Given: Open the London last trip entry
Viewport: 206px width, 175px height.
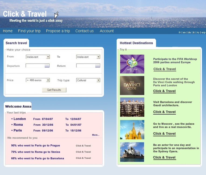Looking at the screenshot, I should click(19, 119).
